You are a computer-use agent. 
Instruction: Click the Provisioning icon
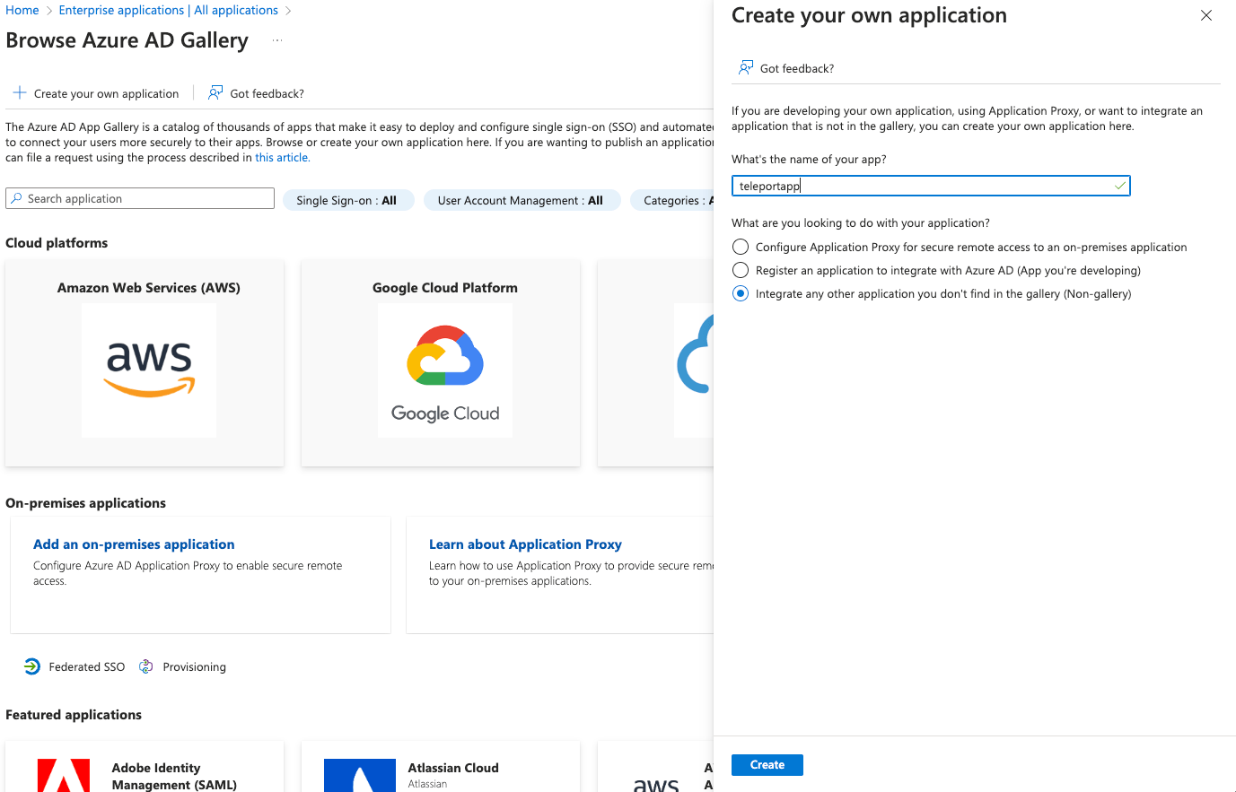(x=145, y=666)
